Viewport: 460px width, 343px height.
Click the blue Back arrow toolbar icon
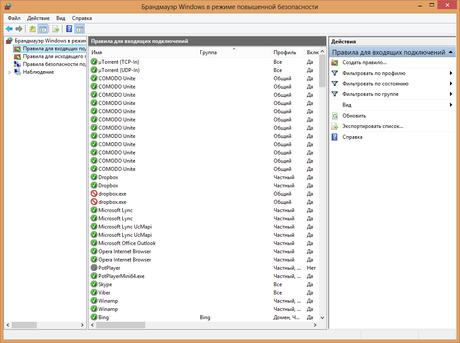point(9,29)
